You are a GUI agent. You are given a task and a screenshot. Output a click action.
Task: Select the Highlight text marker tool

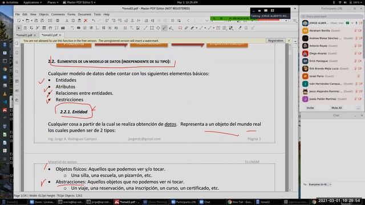192,28
